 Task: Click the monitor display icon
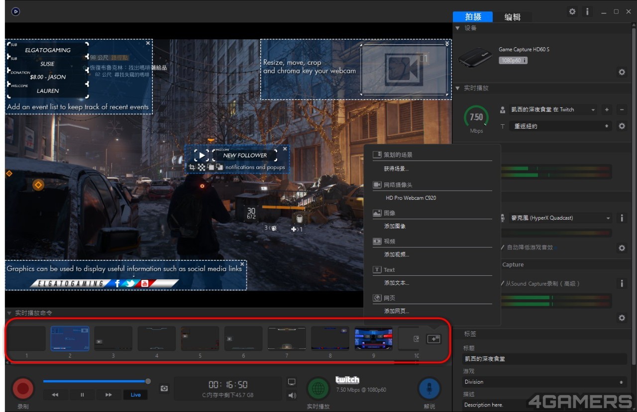coord(292,382)
